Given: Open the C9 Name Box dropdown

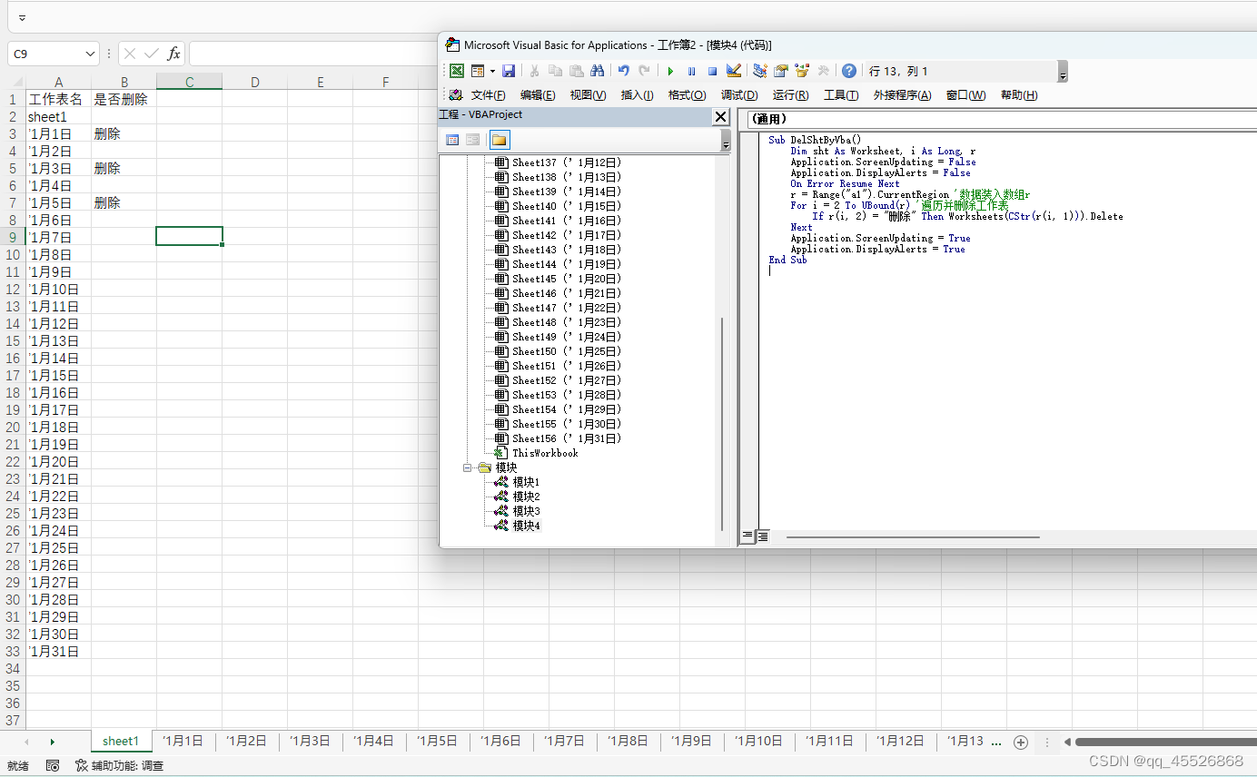Looking at the screenshot, I should coord(88,54).
